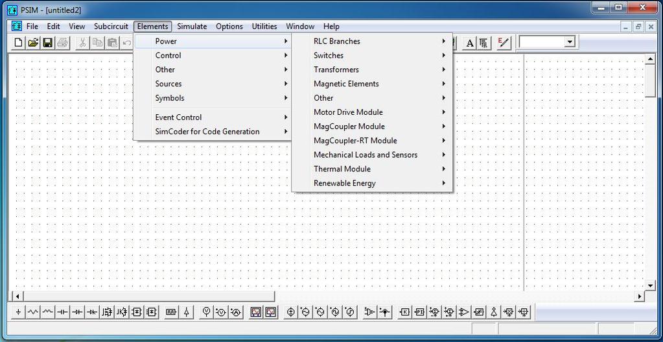Open the File menu
Image resolution: width=663 pixels, height=342 pixels.
point(32,26)
